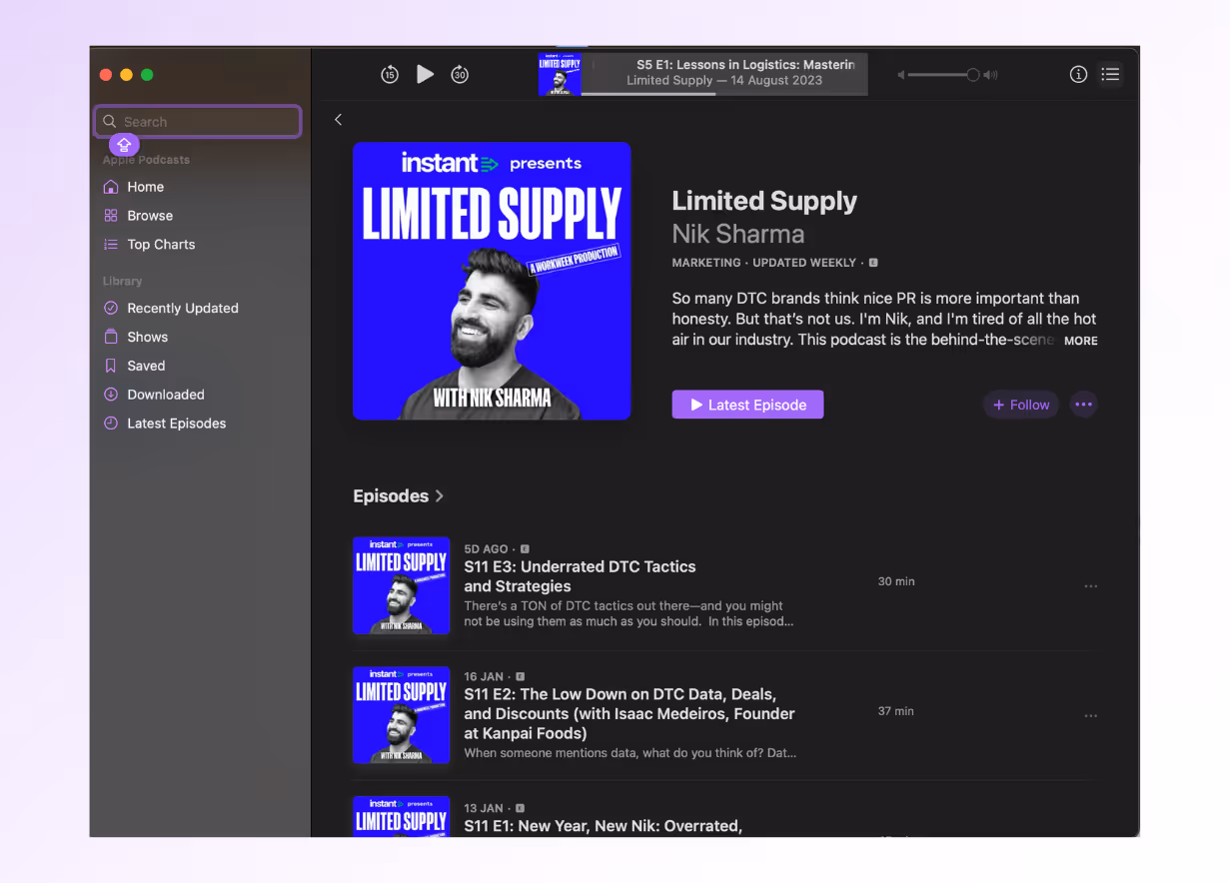Image resolution: width=1230 pixels, height=883 pixels.
Task: Open options for S11 E3 episode
Action: point(1091,586)
